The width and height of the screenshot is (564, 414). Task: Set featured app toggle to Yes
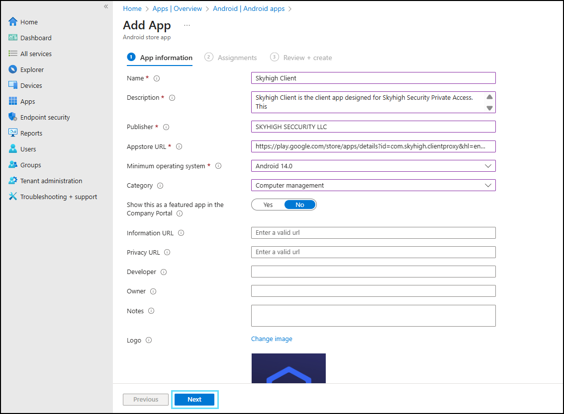[x=268, y=205]
